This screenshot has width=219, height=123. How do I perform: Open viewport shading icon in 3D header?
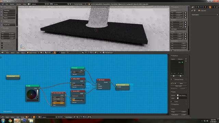tap(42, 53)
